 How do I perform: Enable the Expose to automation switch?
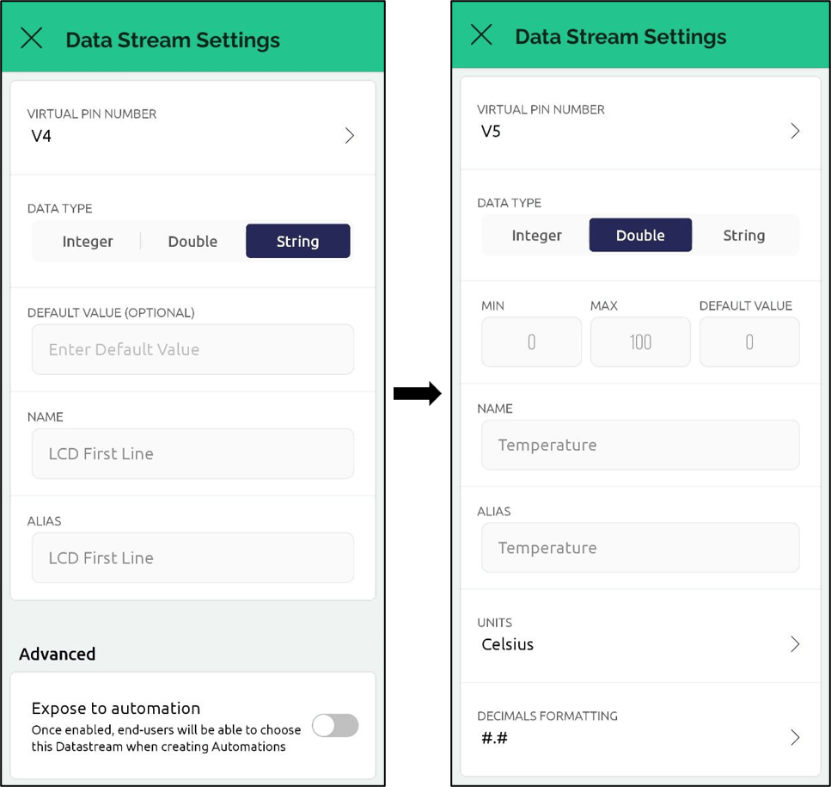pyautogui.click(x=335, y=726)
